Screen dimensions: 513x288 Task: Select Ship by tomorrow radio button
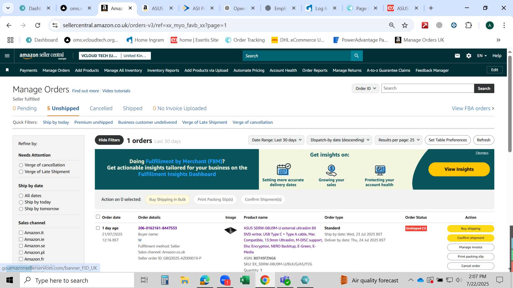pos(21,209)
